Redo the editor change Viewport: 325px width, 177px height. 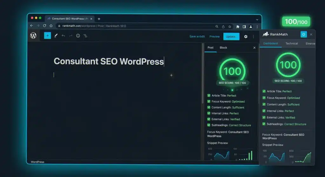[x=70, y=36]
